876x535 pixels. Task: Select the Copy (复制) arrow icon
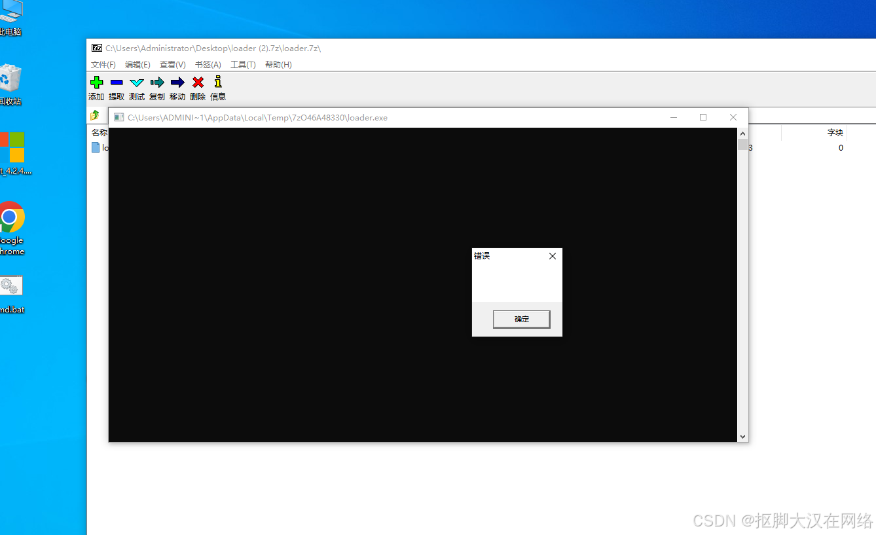157,83
